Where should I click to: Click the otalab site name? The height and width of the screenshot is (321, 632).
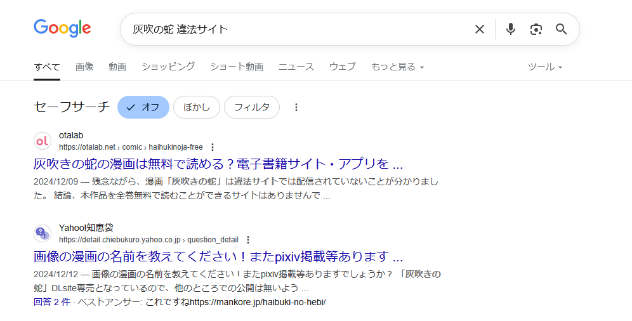pos(71,135)
